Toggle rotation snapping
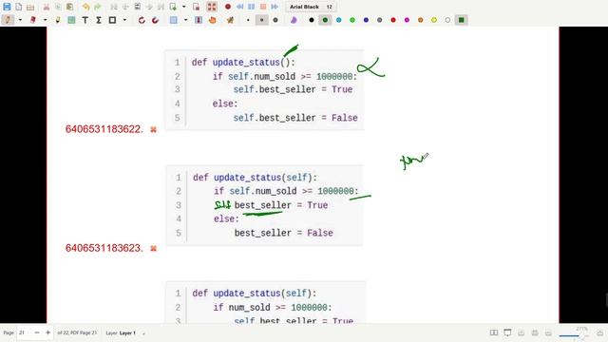Image resolution: width=608 pixels, height=342 pixels. click(142, 20)
